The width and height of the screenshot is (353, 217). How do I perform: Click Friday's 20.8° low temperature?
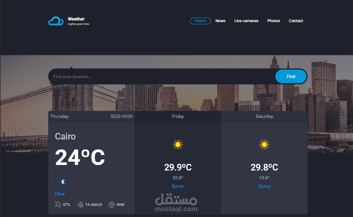coord(178,178)
